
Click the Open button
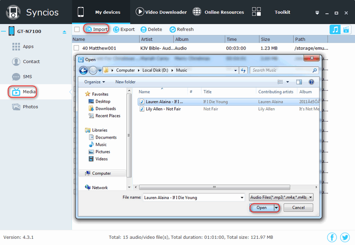point(262,208)
